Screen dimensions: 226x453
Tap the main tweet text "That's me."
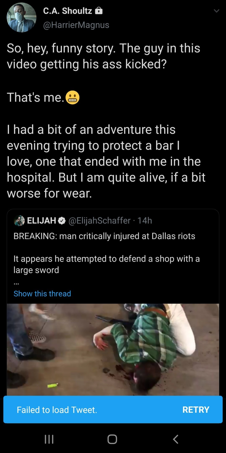click(35, 97)
